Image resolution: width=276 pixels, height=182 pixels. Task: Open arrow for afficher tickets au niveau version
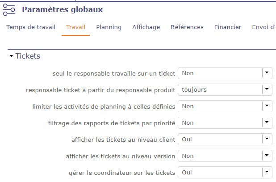point(267,156)
